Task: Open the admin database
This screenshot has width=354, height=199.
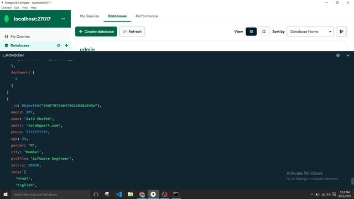Action: 87,49
